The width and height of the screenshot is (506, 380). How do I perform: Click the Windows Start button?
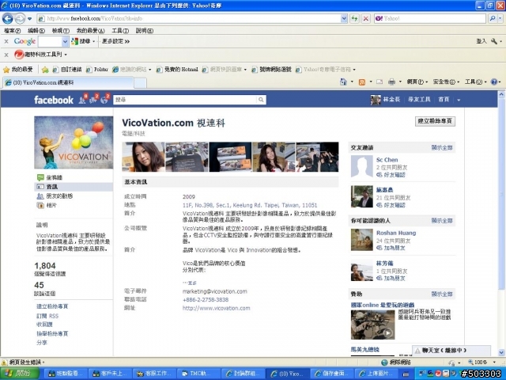19,374
